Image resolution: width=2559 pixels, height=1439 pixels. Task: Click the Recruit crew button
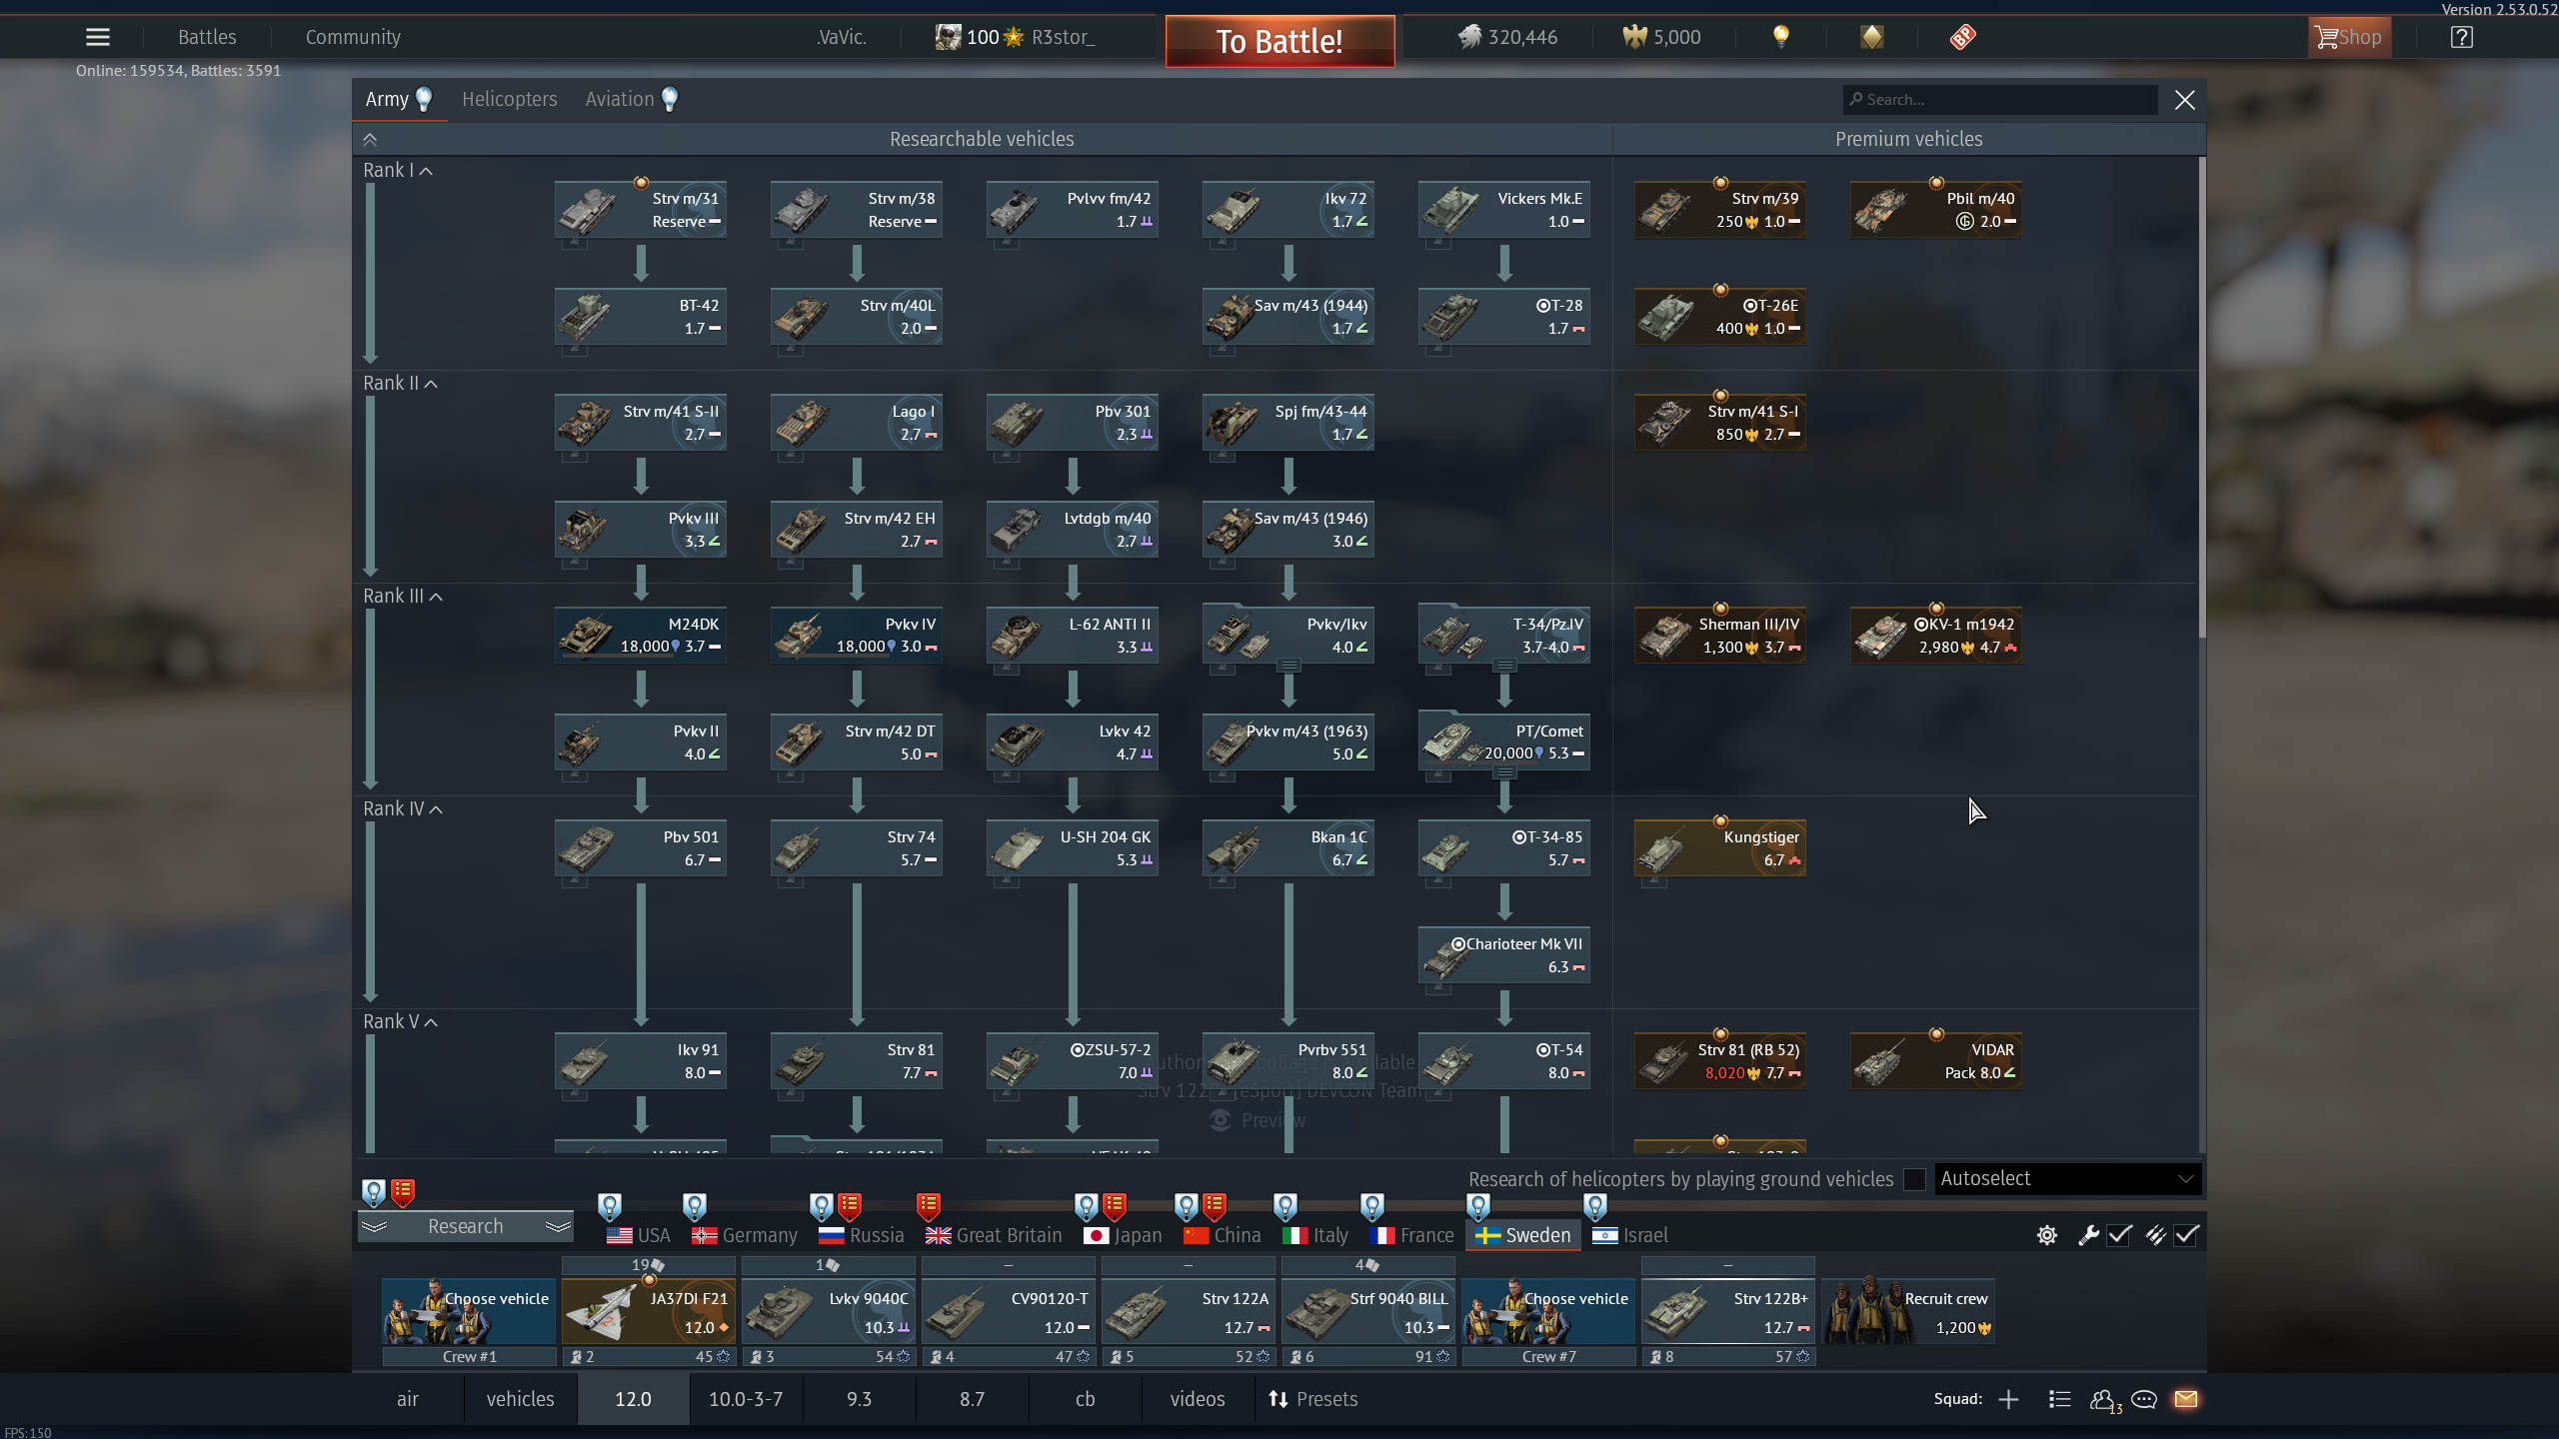pyautogui.click(x=1908, y=1312)
